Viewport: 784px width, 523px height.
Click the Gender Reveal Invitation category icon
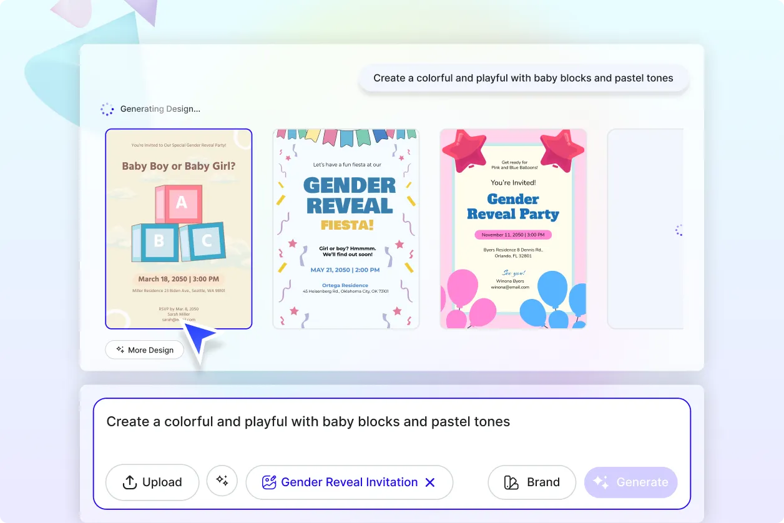coord(268,482)
